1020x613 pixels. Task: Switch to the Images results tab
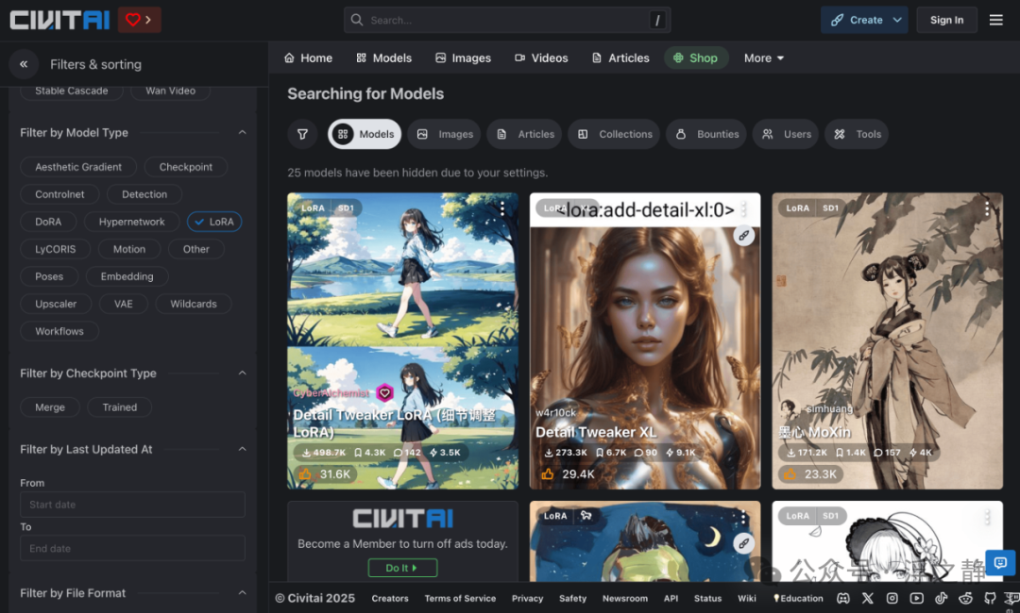[444, 134]
